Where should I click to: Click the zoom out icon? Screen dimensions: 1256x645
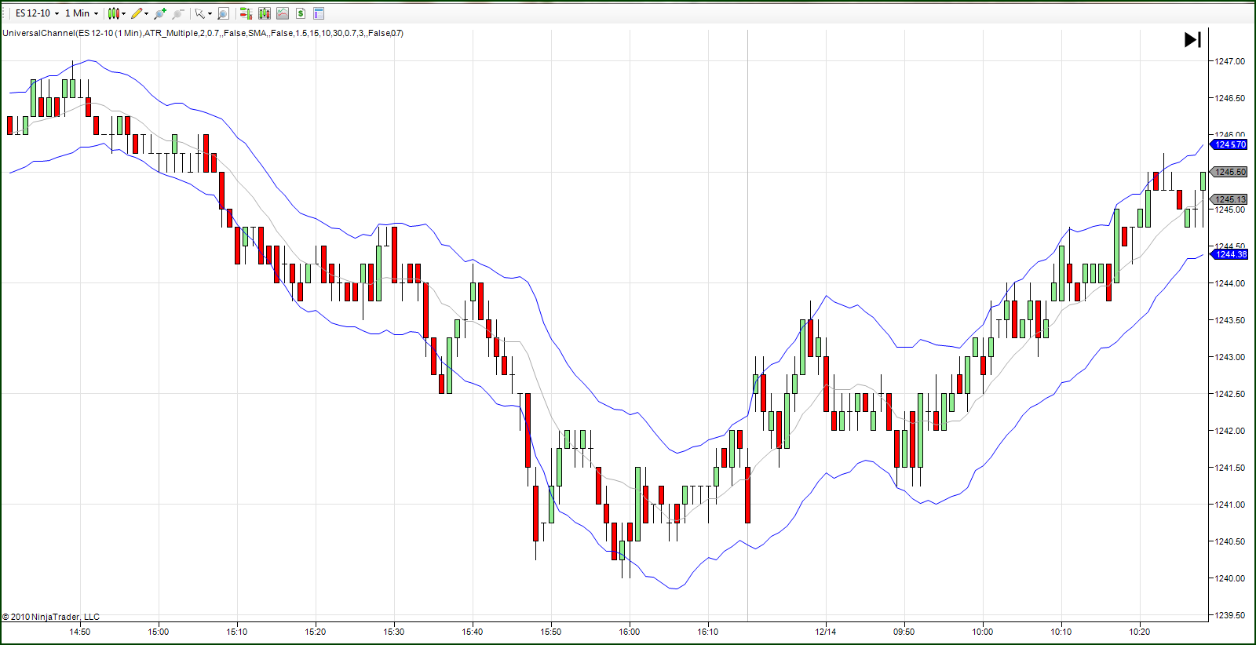click(177, 13)
